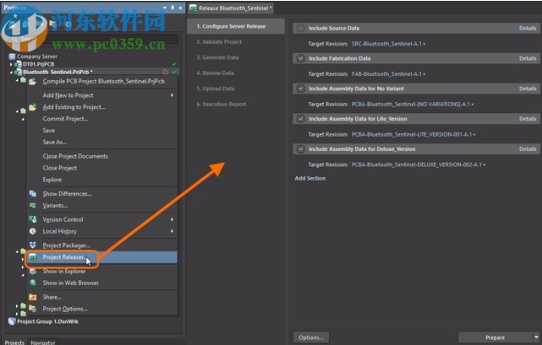Toggle Include Source Data checkbox
This screenshot has width=542, height=345.
tap(300, 29)
